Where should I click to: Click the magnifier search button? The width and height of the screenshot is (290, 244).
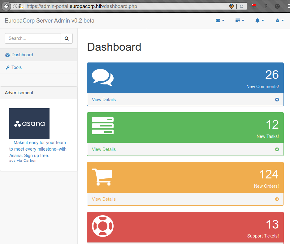tap(67, 38)
